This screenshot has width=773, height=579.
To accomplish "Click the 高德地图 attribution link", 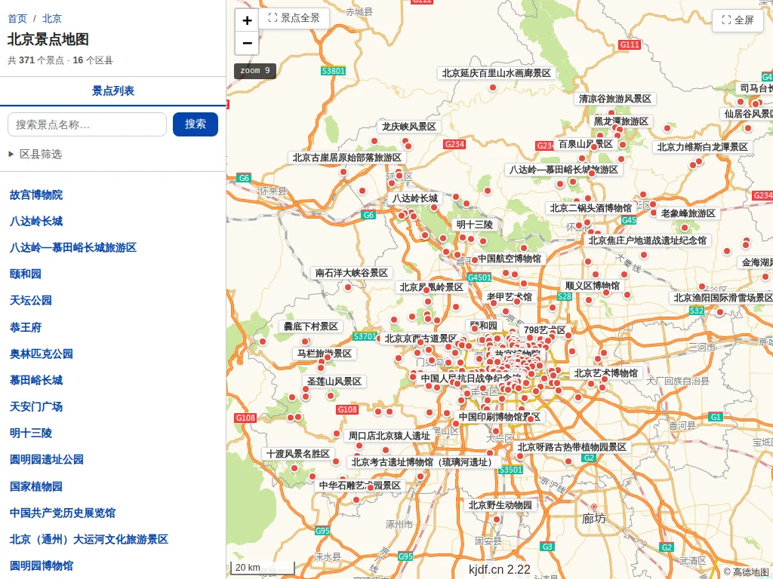I will tap(746, 572).
